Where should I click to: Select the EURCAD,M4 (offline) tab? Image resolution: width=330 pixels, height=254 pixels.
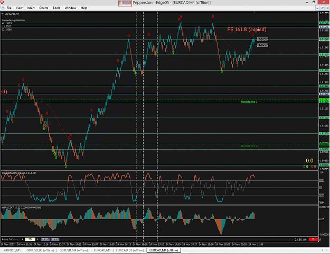point(164,250)
